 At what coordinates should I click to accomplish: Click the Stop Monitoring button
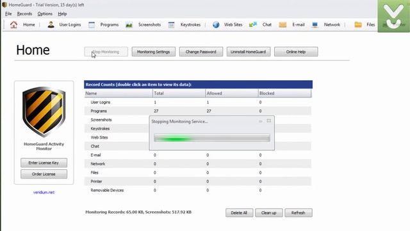click(x=106, y=52)
